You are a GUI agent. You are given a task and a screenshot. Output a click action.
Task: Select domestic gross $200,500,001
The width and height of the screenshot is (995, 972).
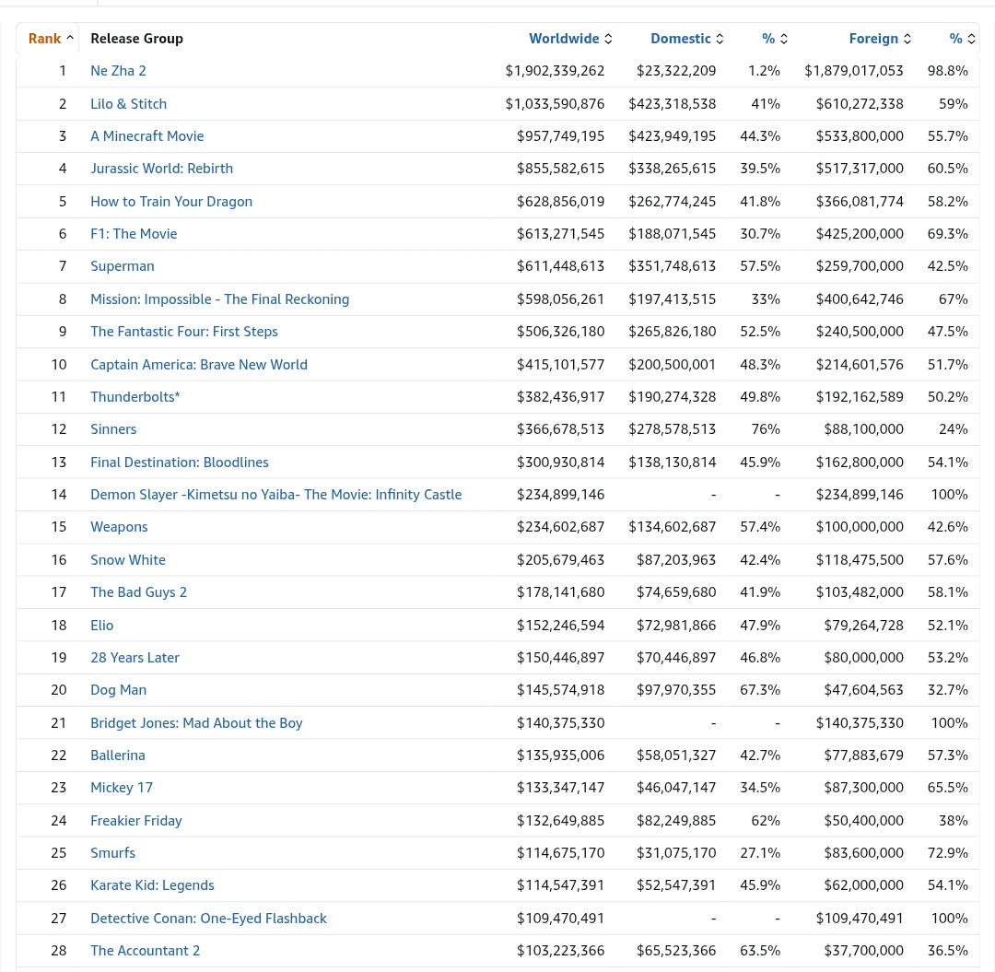tap(672, 365)
